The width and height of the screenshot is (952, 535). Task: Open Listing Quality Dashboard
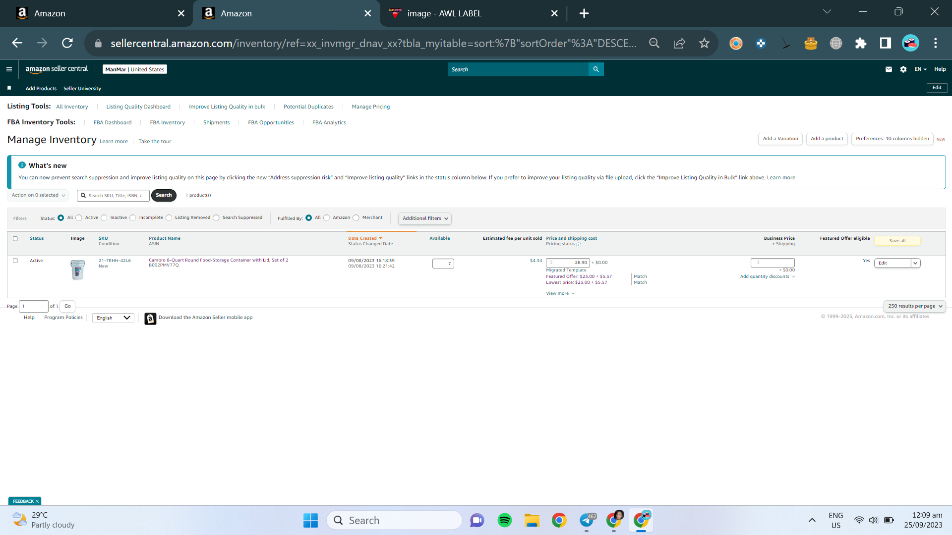click(138, 107)
